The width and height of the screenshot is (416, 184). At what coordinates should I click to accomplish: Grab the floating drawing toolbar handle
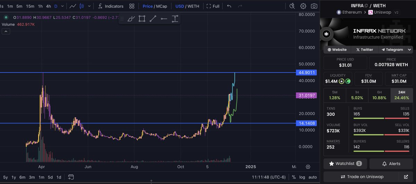pyautogui.click(x=122, y=19)
